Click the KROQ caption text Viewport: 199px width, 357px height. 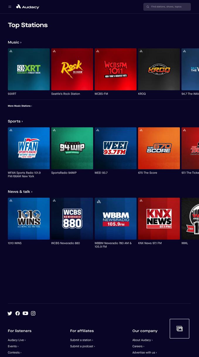tap(142, 94)
